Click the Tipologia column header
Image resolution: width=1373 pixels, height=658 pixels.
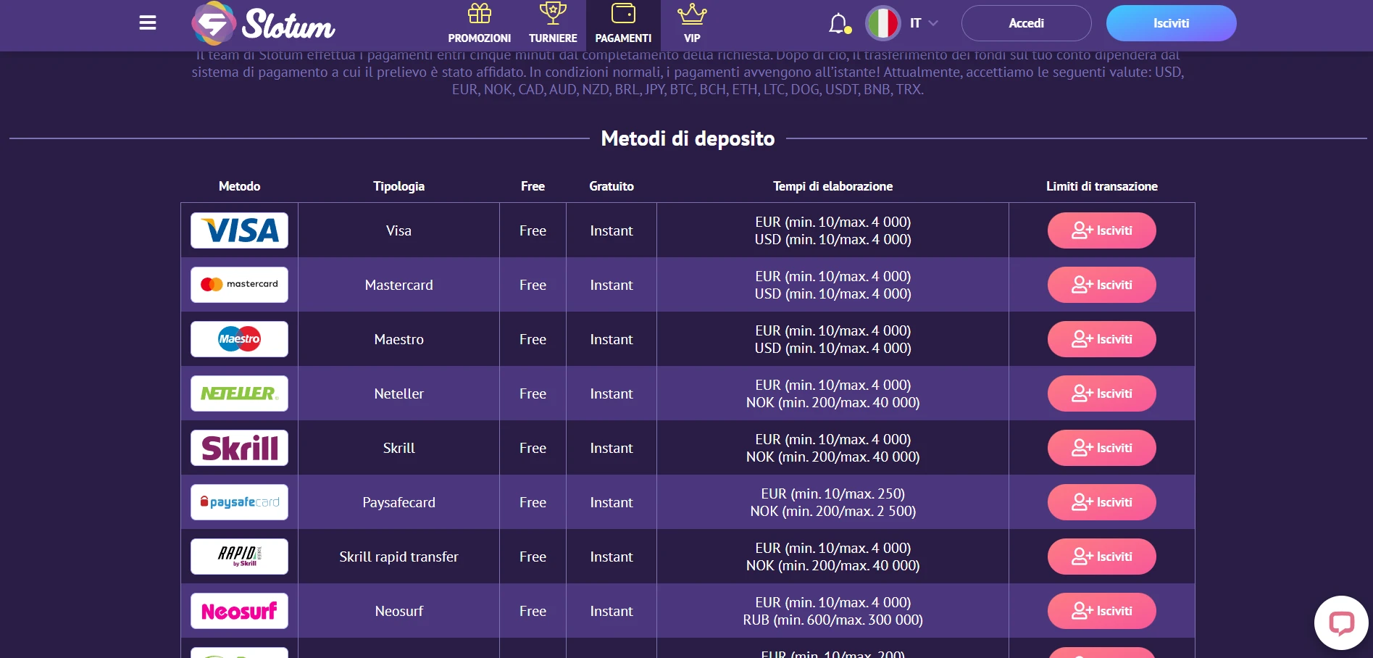tap(398, 186)
